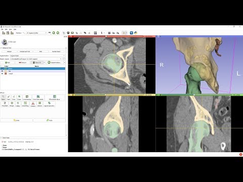
Task: Open the Segmentations button dropdown arrow
Action: [64, 62]
